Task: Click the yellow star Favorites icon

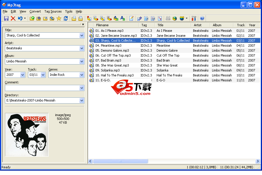Action: [x=59, y=18]
